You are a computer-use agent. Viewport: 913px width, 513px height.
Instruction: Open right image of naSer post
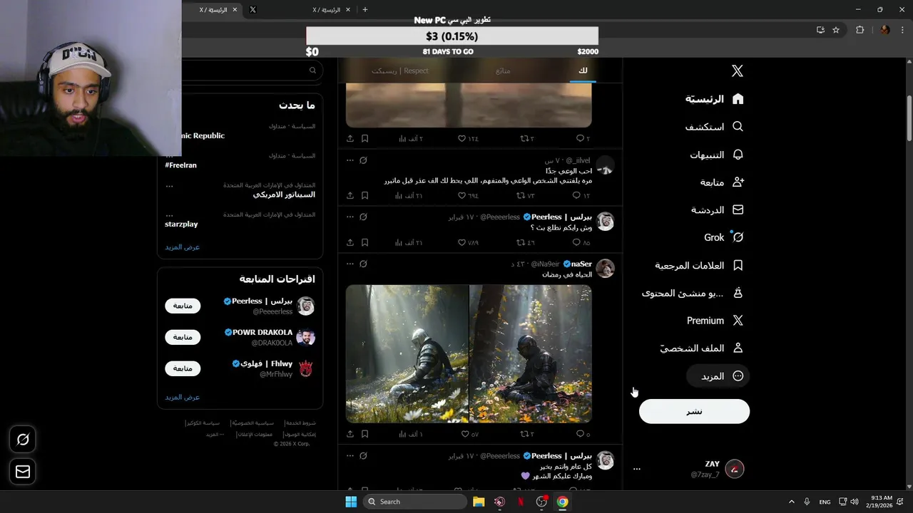click(x=531, y=354)
